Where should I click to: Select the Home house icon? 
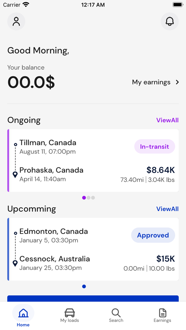(23, 313)
